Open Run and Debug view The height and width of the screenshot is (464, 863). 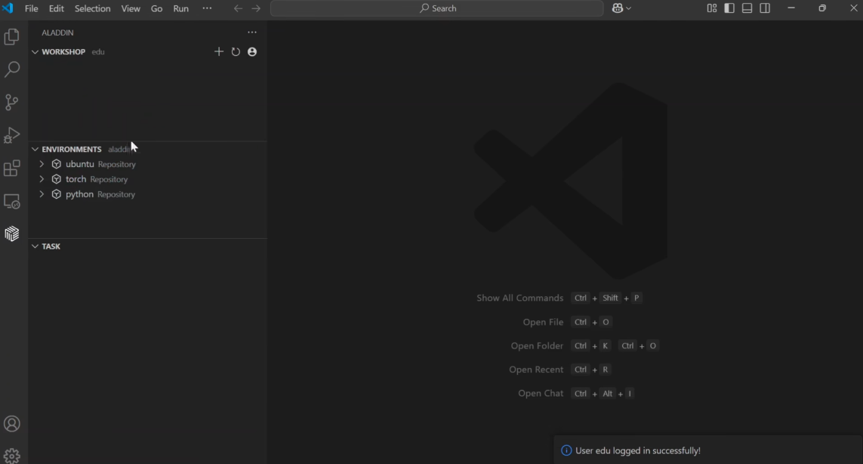point(11,135)
